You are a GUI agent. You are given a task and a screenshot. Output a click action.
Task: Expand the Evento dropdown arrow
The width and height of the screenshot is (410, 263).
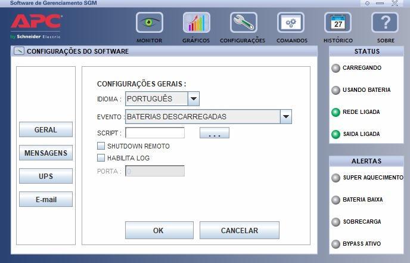tap(286, 116)
